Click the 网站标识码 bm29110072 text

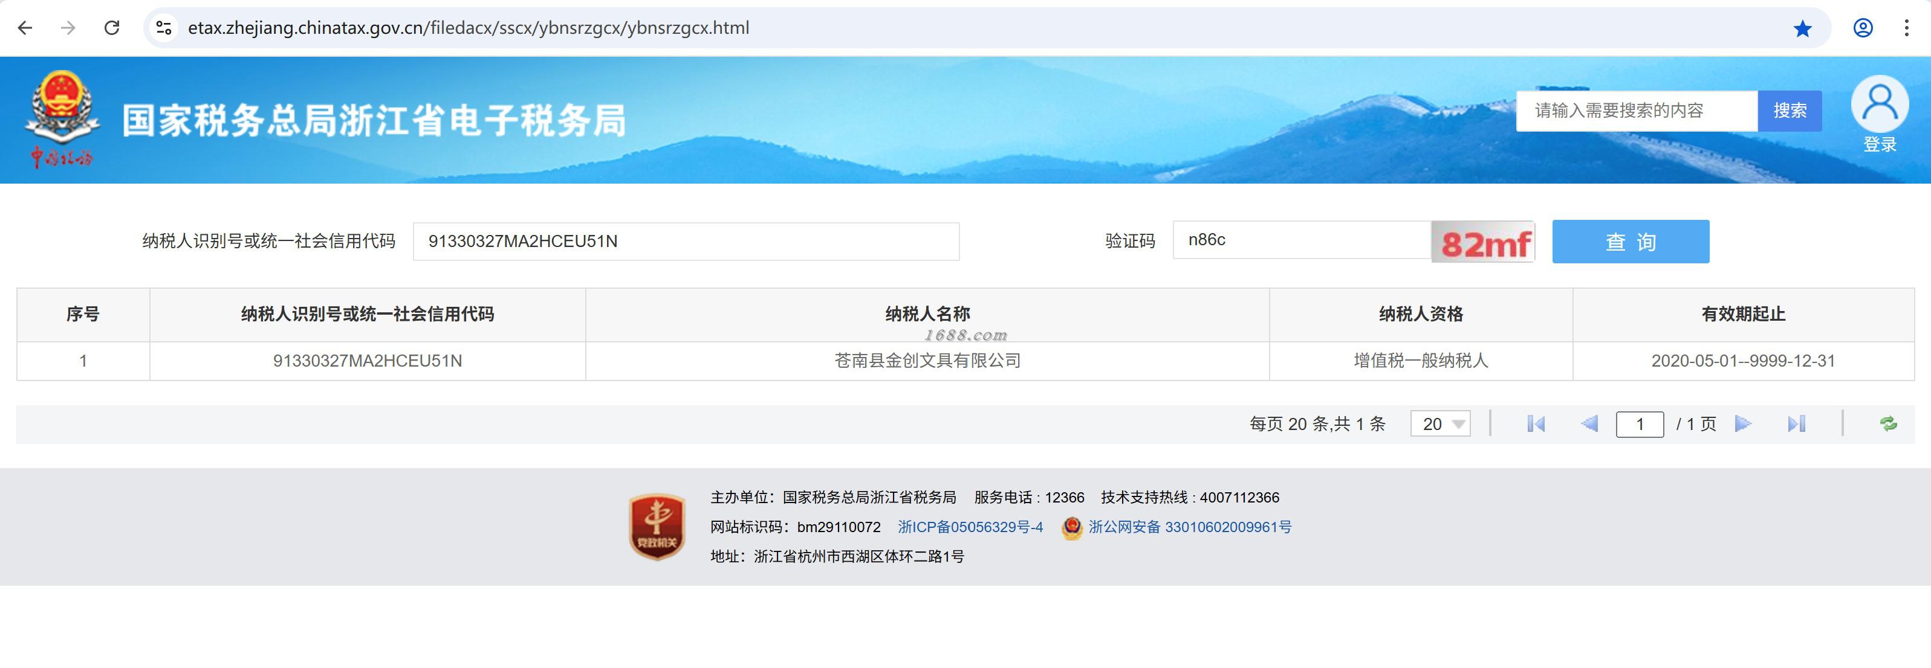tap(796, 527)
